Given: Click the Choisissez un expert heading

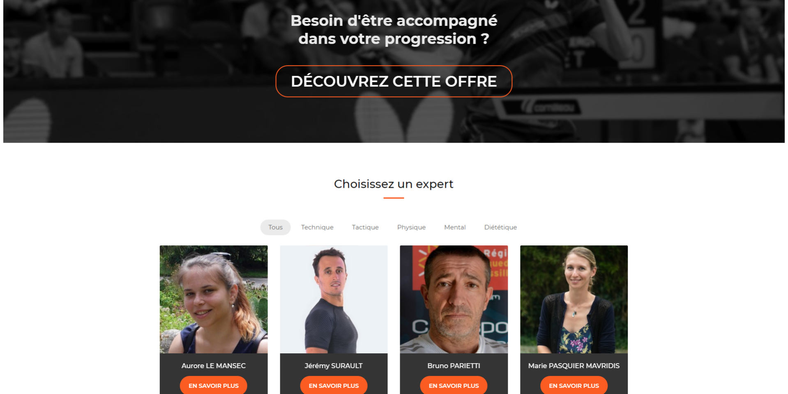Looking at the screenshot, I should [x=394, y=184].
